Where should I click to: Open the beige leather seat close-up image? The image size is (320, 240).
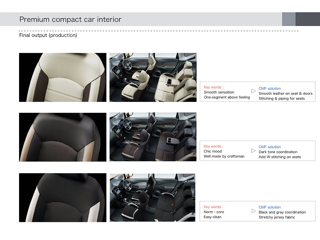62,77
